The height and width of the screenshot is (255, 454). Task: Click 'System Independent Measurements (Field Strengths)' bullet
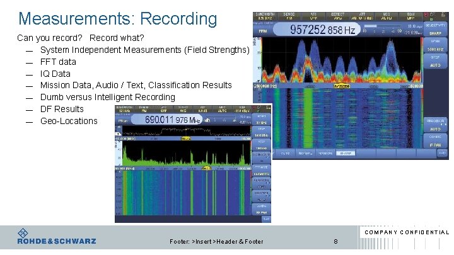point(145,50)
